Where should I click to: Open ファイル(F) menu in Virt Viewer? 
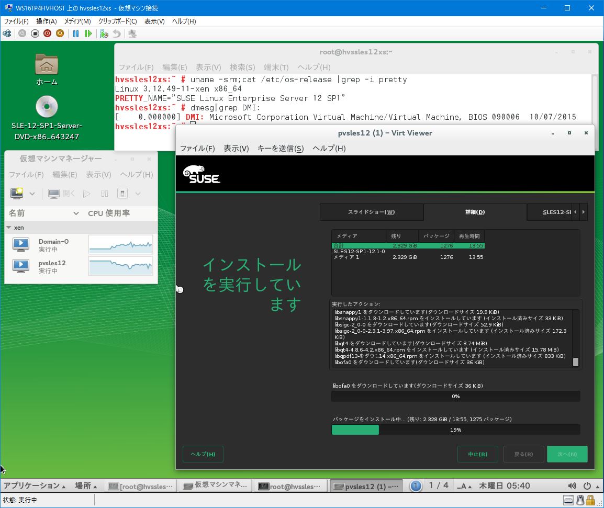coord(198,148)
